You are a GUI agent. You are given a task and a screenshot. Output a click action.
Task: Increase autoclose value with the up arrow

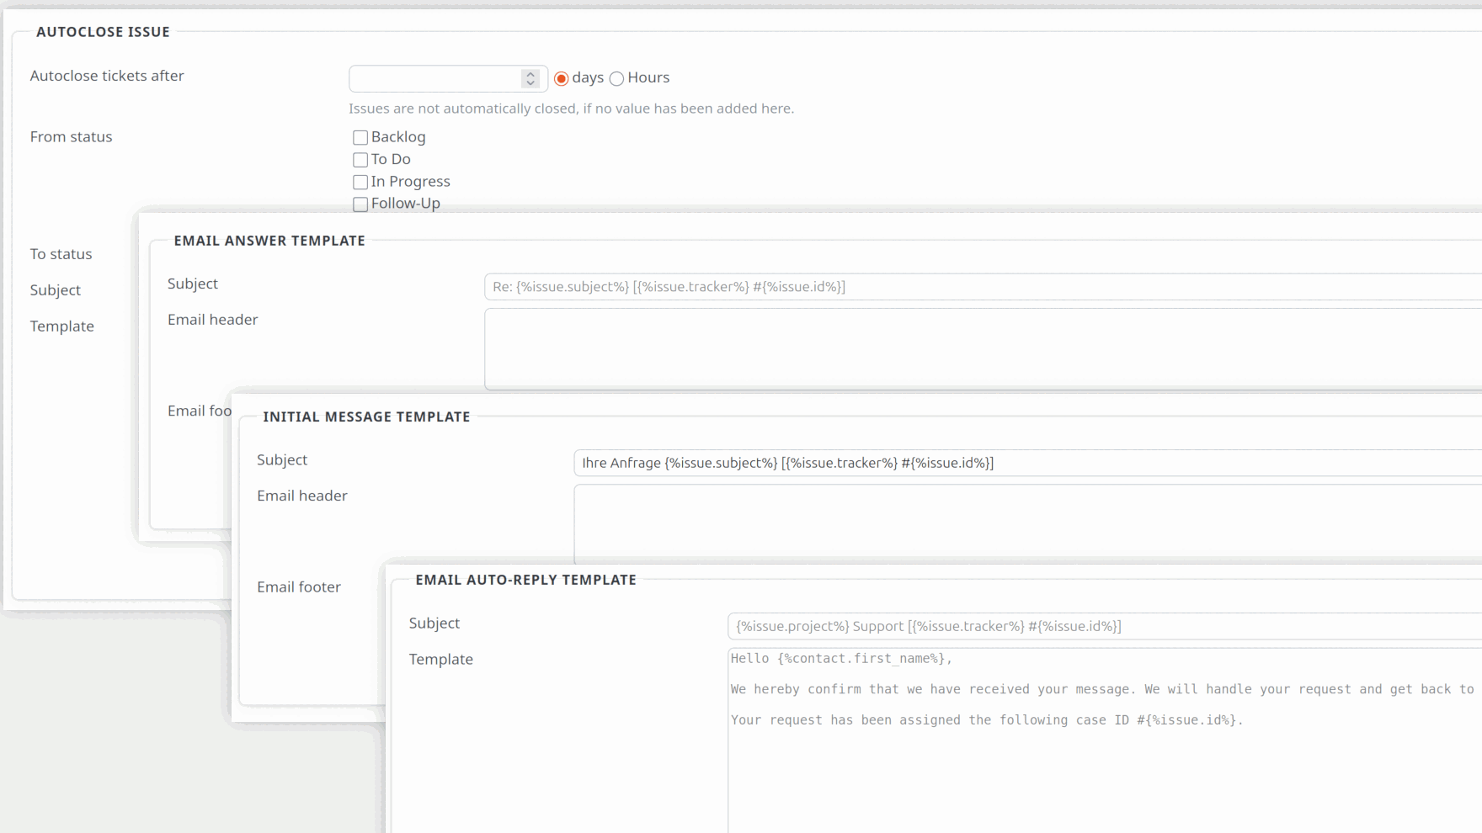[x=530, y=73]
